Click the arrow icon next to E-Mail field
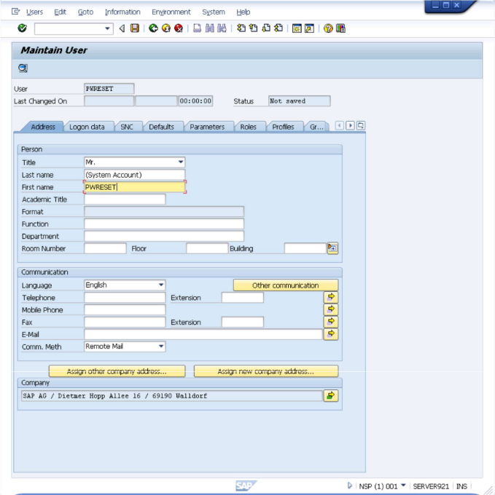 click(x=332, y=334)
